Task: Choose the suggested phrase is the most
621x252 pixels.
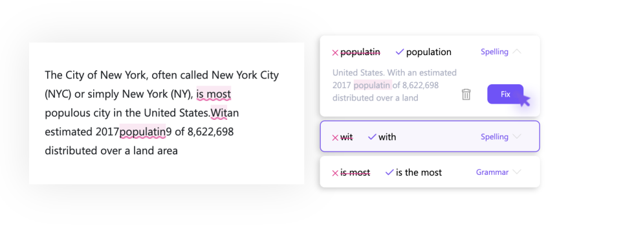Action: pos(419,172)
